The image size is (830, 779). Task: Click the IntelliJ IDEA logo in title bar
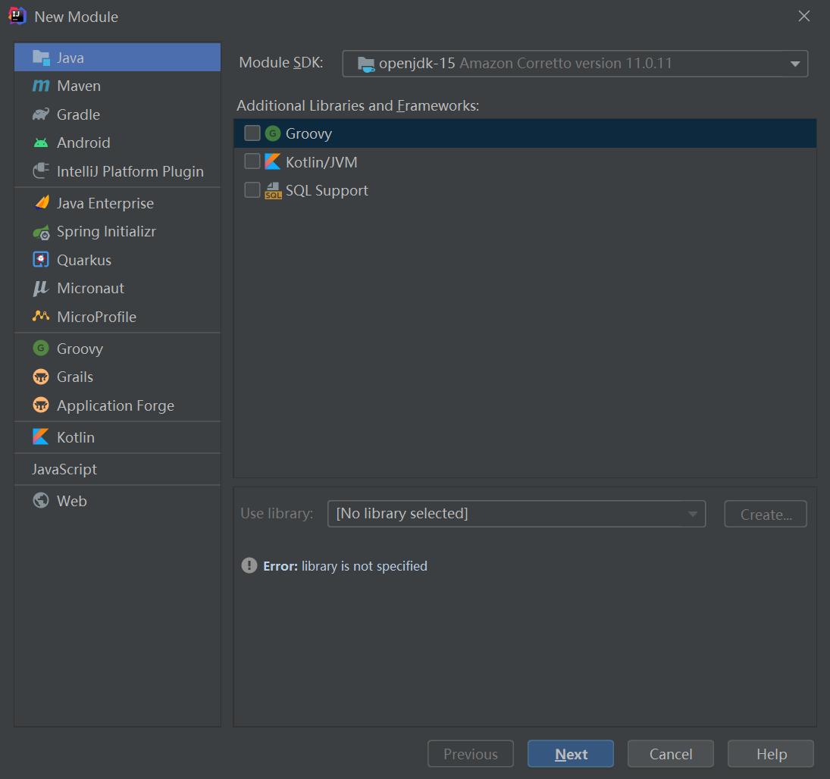pyautogui.click(x=17, y=16)
